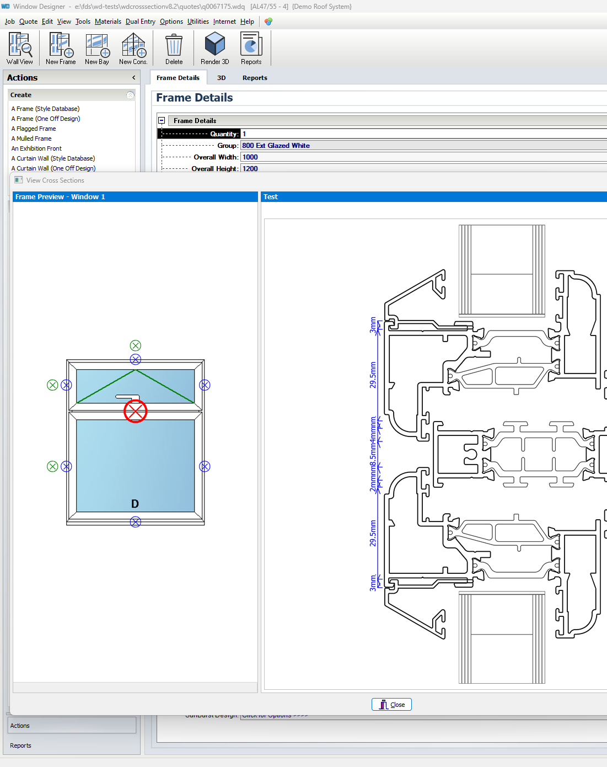The height and width of the screenshot is (767, 607).
Task: Open the Utilities menu
Action: (x=198, y=22)
